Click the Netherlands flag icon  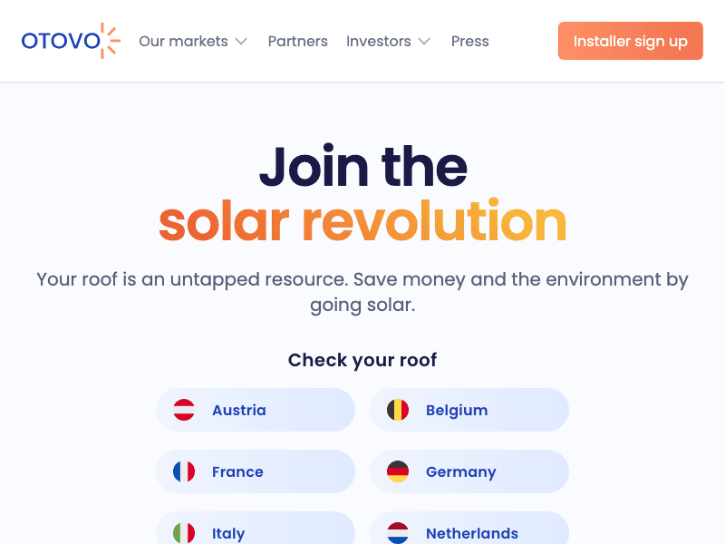(398, 533)
